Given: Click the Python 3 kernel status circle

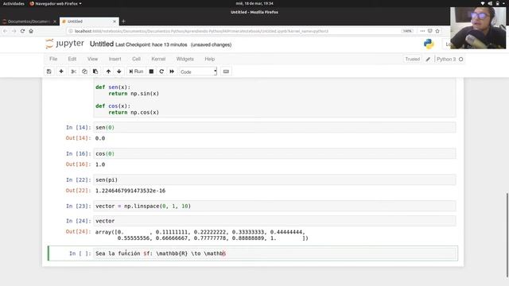Looking at the screenshot, I should 461,60.
